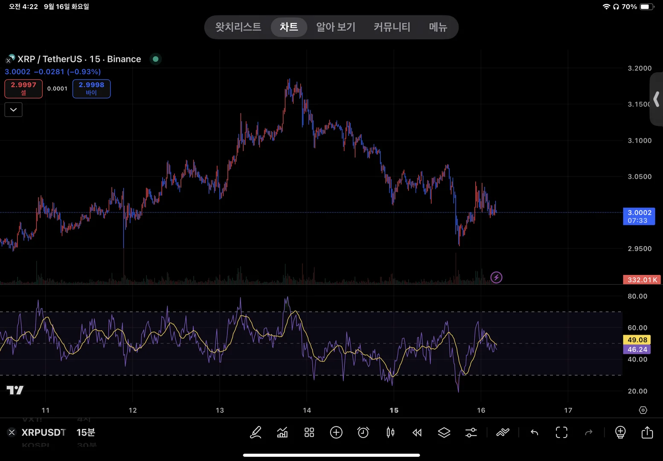
Task: Open the chart layout grid icon
Action: click(x=309, y=432)
